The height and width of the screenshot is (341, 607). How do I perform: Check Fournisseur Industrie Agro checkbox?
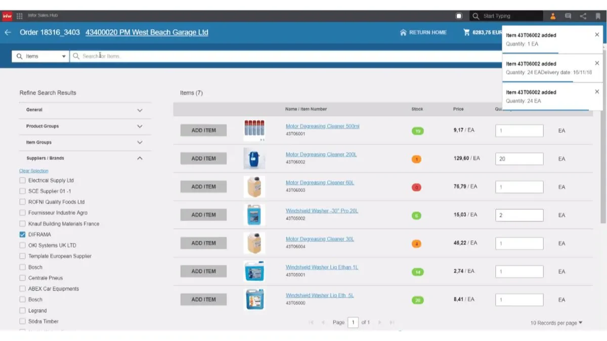tap(22, 213)
